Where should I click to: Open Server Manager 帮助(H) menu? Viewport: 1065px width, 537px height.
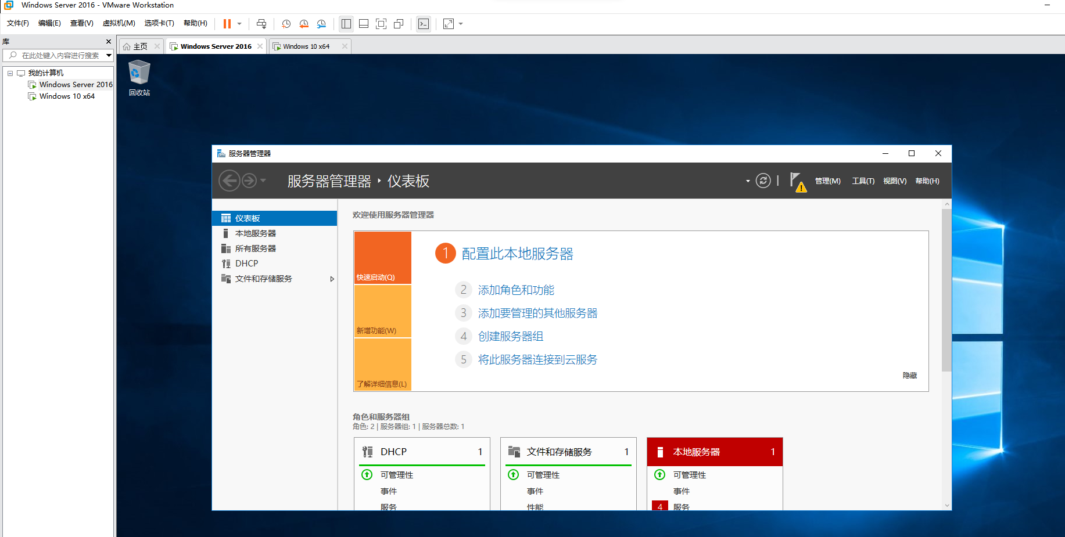[x=927, y=181]
